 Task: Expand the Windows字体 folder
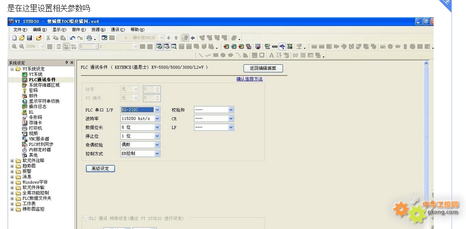click(12, 182)
